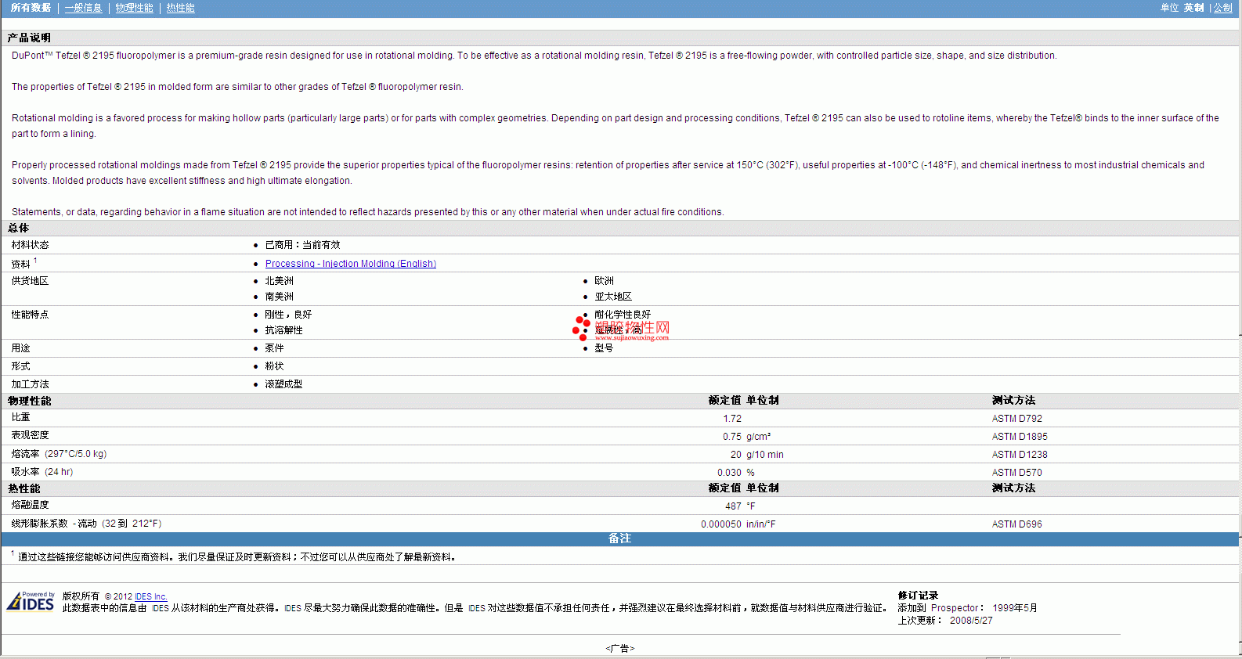Select the 热性能 table section heading

click(24, 488)
